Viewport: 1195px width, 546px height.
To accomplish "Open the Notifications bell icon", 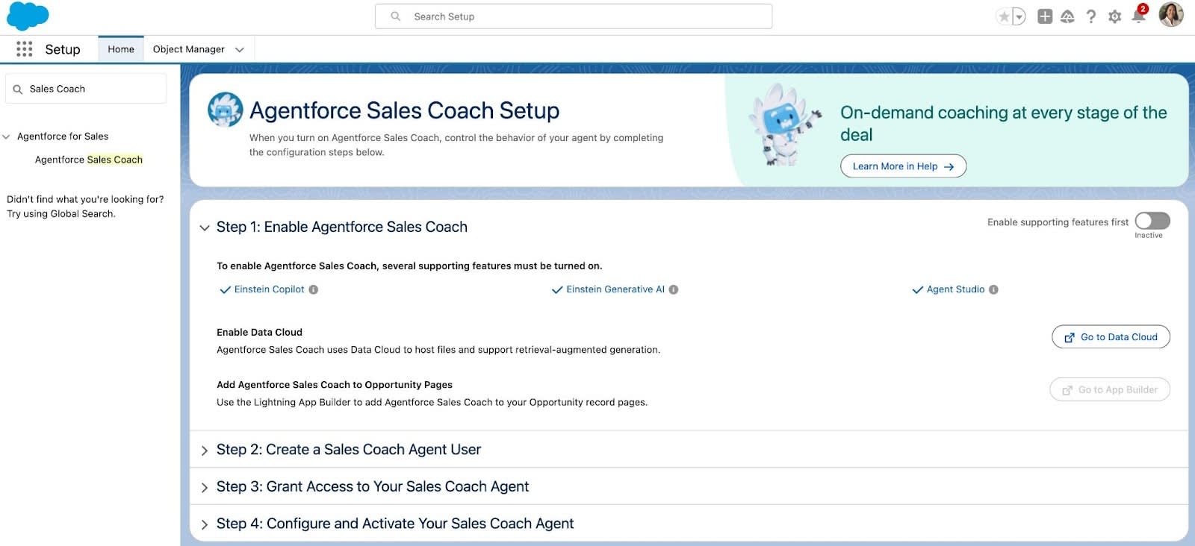I will coord(1138,16).
